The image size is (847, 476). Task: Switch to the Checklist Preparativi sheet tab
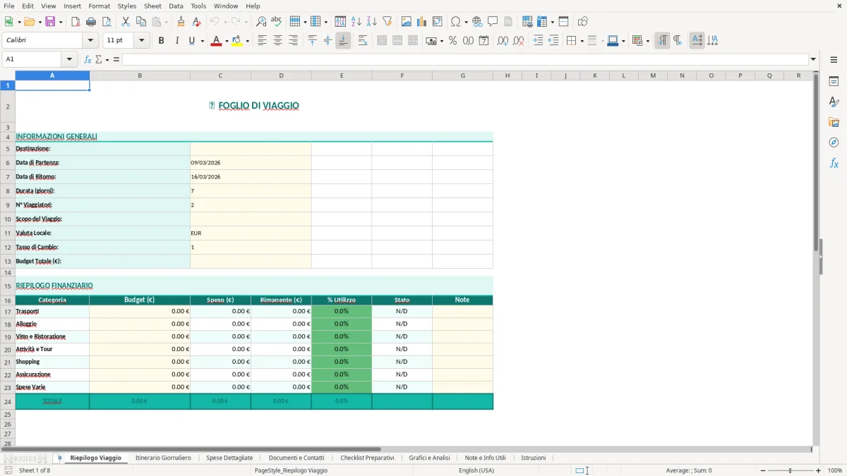367,458
